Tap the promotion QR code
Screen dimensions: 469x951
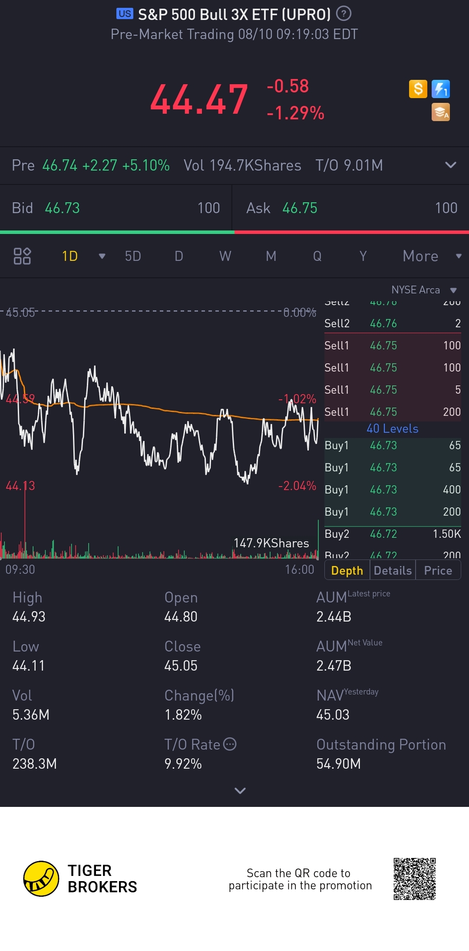coord(415,879)
